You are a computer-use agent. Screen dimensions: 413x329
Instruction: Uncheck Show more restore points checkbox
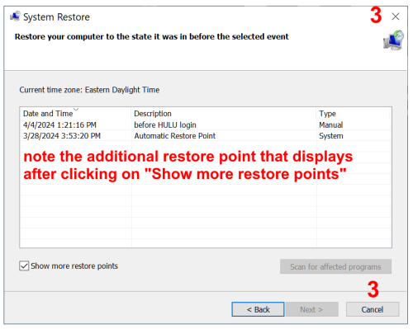(x=24, y=266)
